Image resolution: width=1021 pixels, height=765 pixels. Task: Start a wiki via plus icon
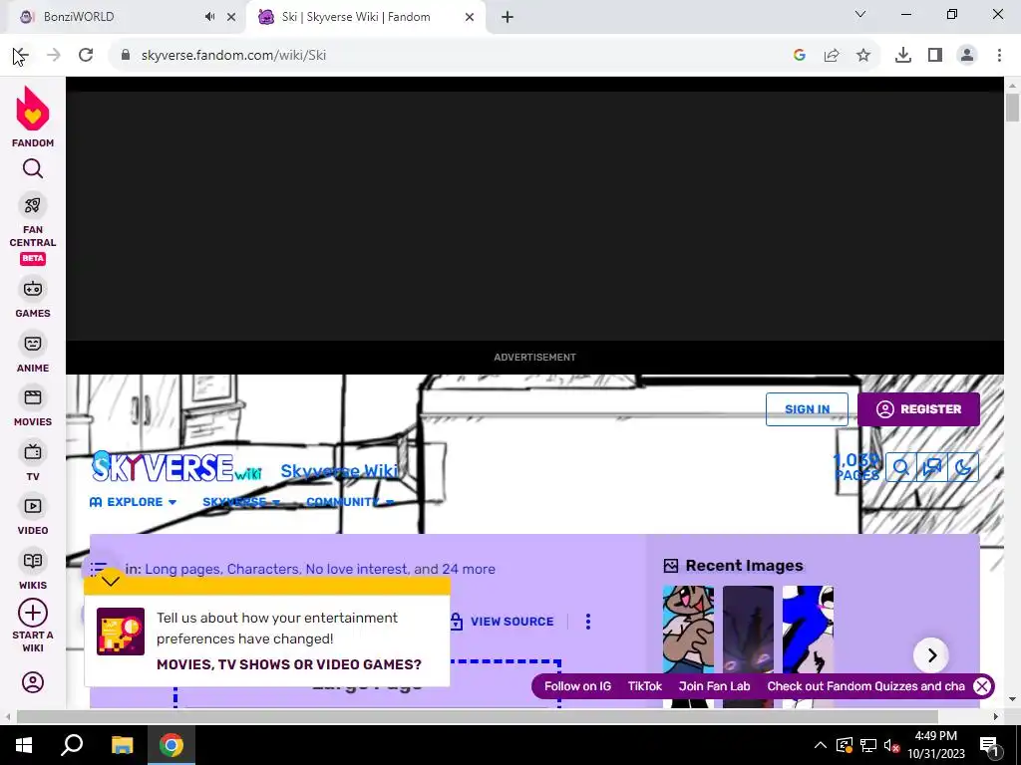point(33,613)
